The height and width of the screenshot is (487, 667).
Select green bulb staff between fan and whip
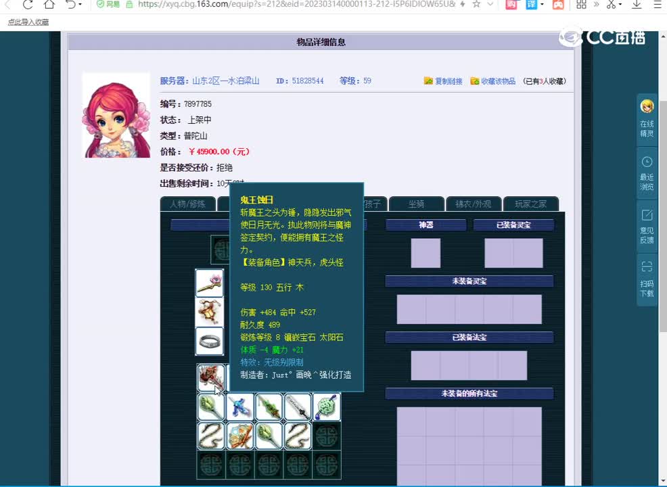click(x=269, y=436)
